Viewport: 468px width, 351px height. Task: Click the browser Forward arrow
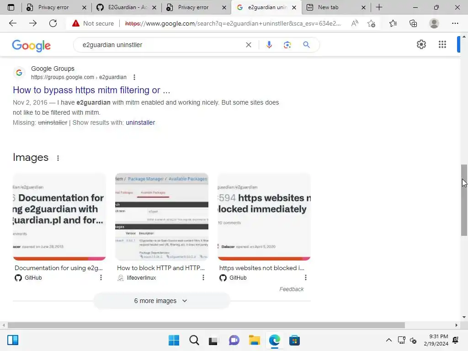pos(33,23)
